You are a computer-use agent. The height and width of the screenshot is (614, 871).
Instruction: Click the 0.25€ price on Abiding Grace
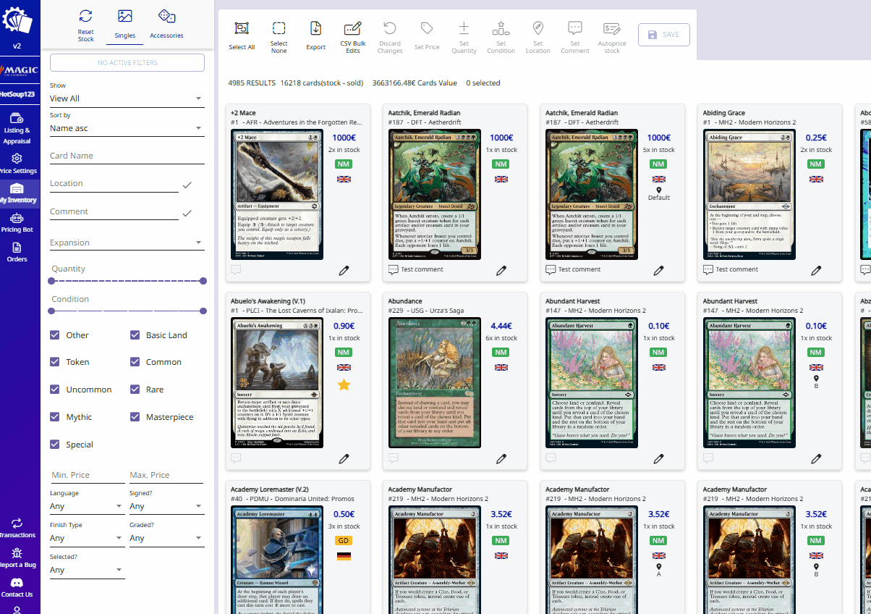(x=816, y=138)
